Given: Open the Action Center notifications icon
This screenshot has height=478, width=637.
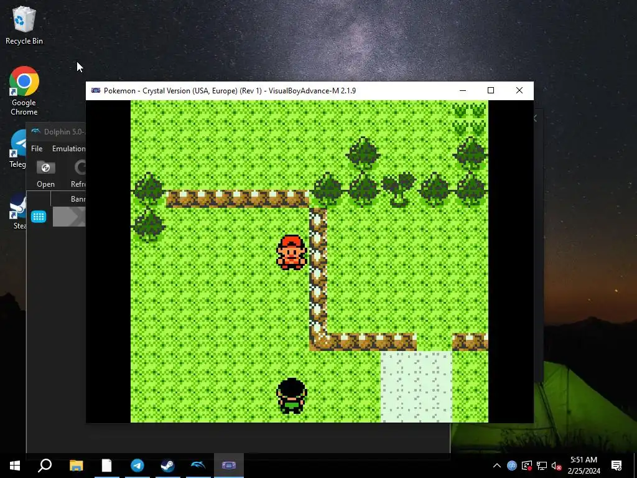Looking at the screenshot, I should 616,466.
